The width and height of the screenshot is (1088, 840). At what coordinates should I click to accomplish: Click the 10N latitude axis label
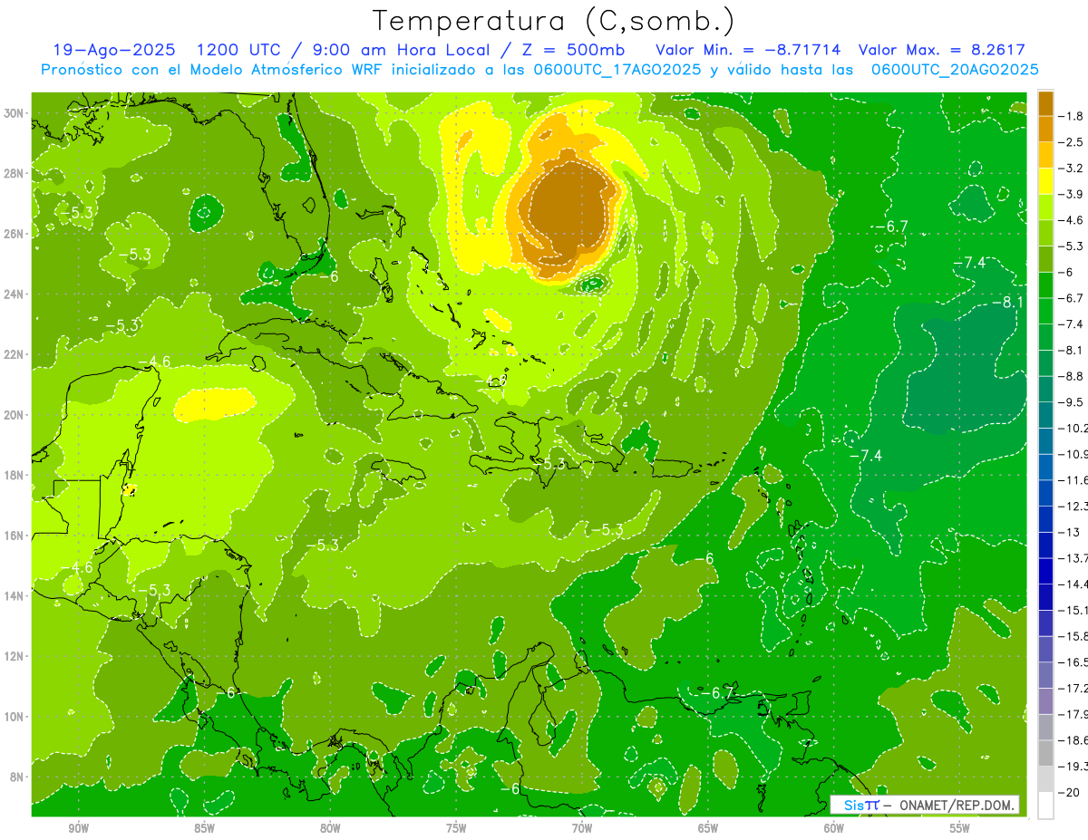click(x=15, y=716)
